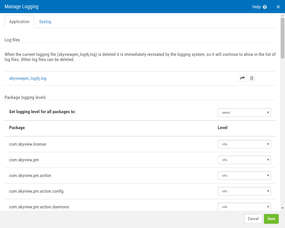
Task: Click the dropdown arrow on com.skyview.pm level selector
Action: tap(268, 160)
